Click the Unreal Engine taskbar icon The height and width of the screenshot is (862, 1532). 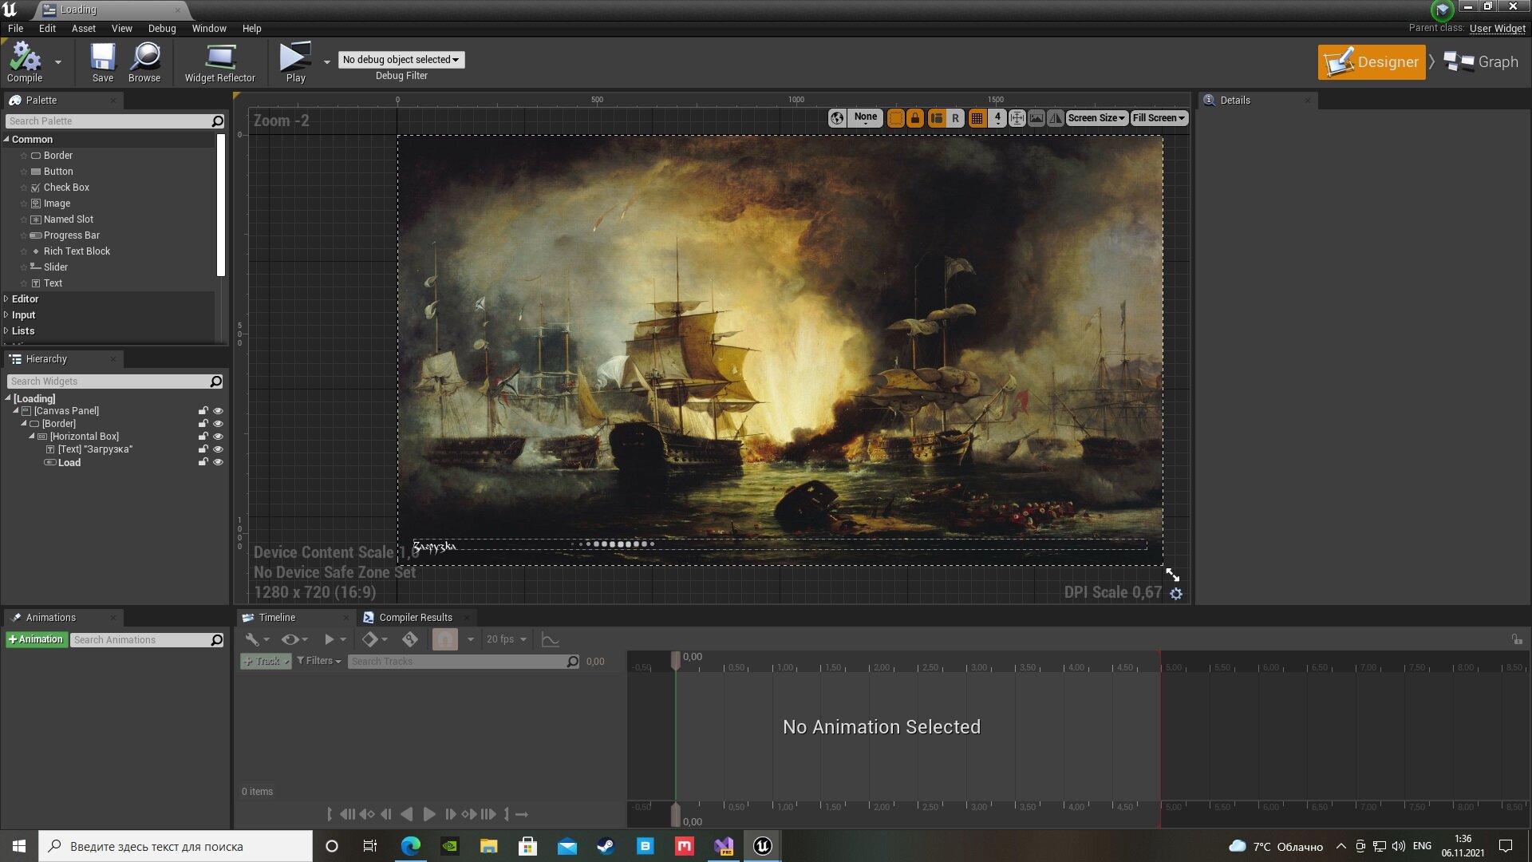click(x=763, y=846)
